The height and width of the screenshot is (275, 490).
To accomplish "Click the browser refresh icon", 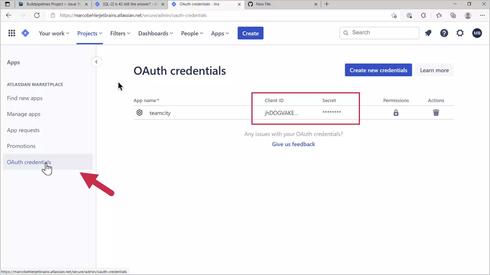I will click(37, 15).
